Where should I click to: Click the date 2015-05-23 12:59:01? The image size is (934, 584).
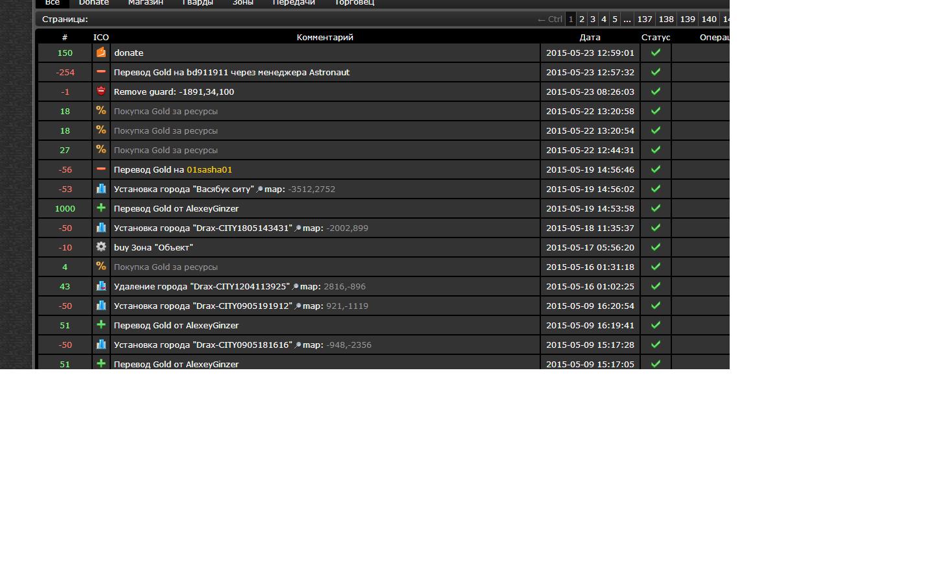click(590, 53)
